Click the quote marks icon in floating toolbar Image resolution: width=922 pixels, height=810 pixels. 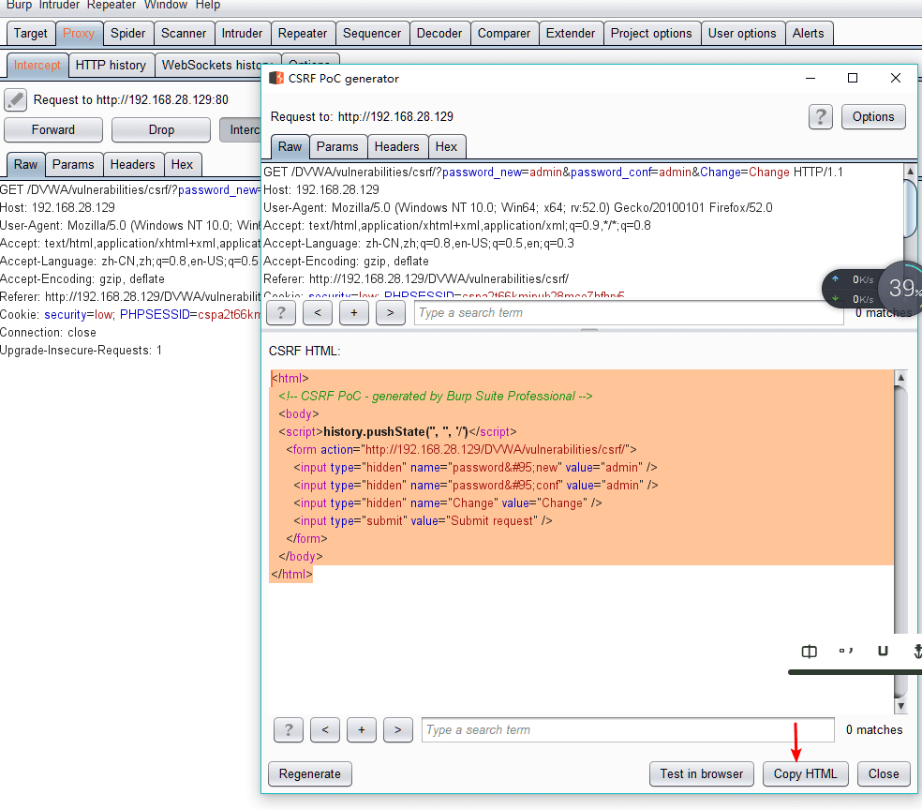845,651
